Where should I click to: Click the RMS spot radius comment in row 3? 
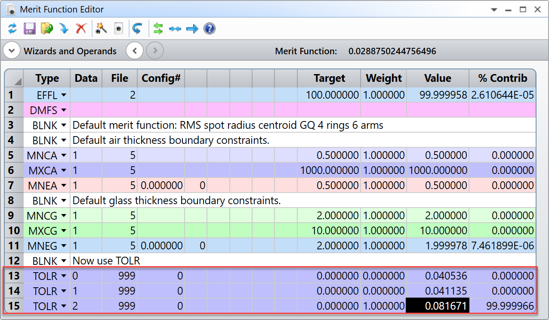tap(228, 125)
